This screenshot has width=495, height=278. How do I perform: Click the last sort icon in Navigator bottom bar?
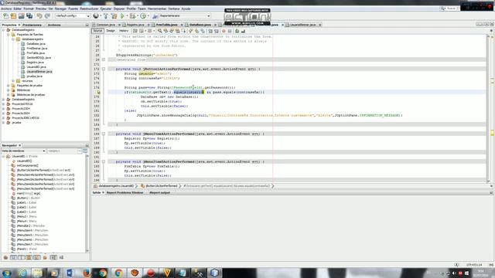[62, 257]
